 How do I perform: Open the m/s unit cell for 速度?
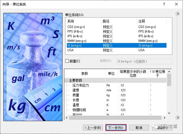click(111, 90)
